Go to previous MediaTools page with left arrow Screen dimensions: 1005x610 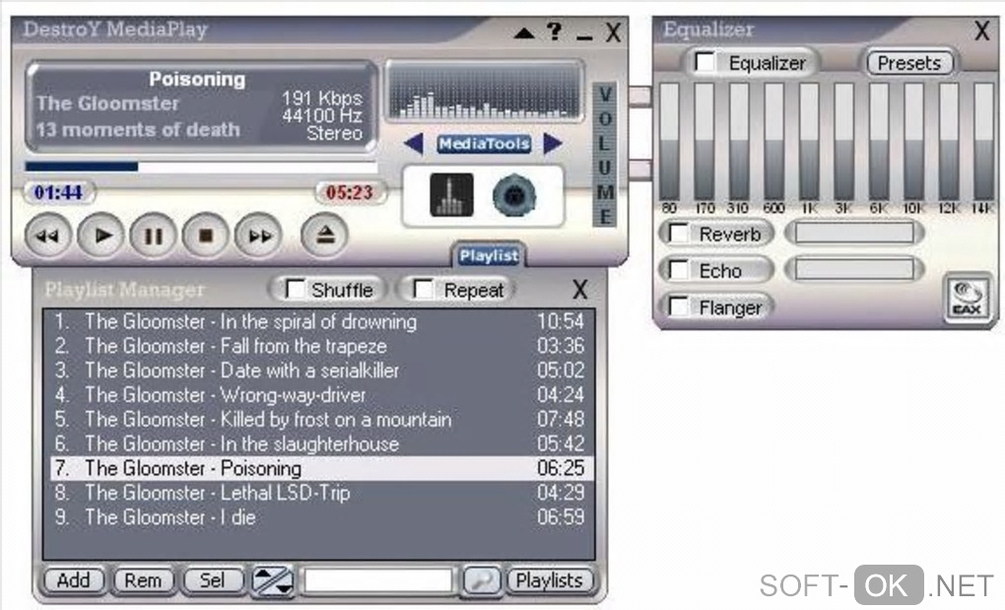pos(414,143)
